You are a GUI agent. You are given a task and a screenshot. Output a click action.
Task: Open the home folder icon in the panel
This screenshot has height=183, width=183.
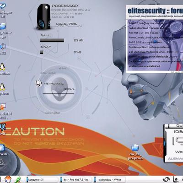pos(8,179)
